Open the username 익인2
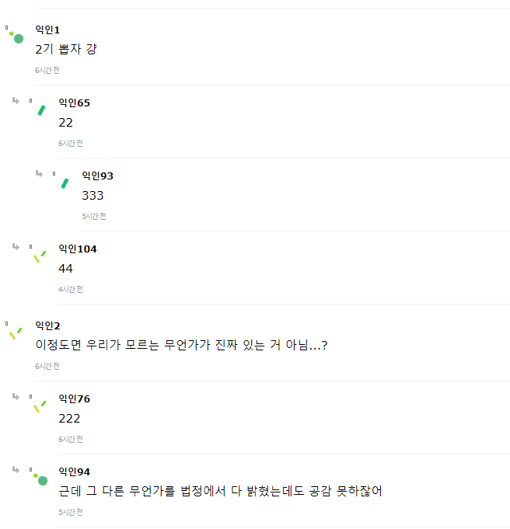 (47, 325)
